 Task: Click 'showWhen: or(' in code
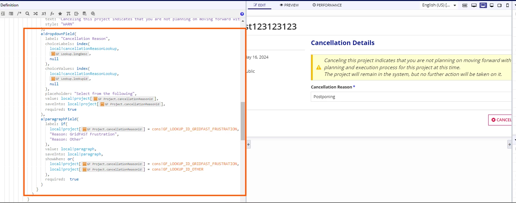60,159
